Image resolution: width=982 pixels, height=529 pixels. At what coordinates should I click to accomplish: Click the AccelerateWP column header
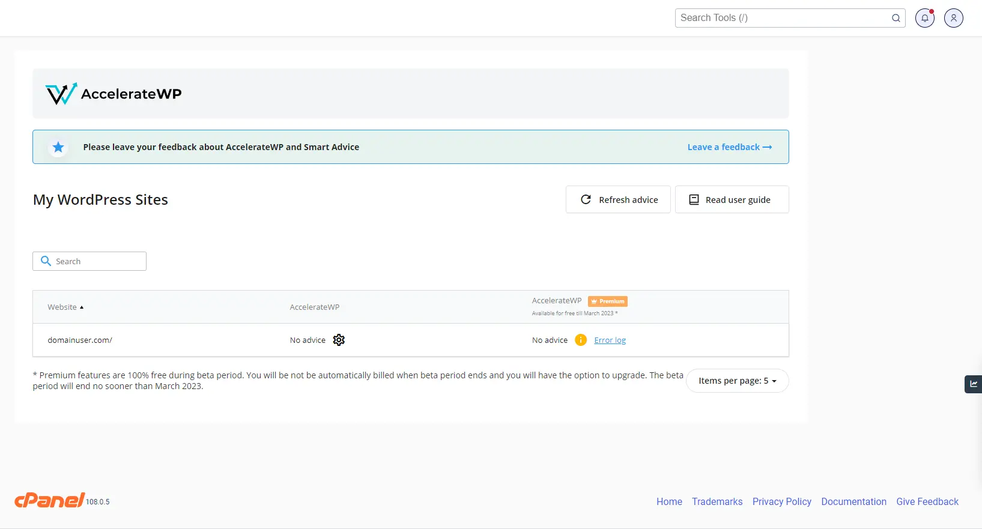click(x=315, y=307)
